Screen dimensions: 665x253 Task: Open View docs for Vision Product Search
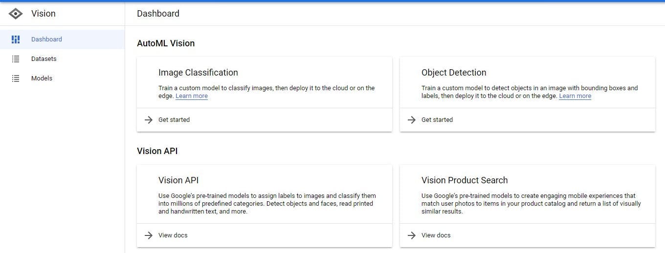[x=436, y=235]
